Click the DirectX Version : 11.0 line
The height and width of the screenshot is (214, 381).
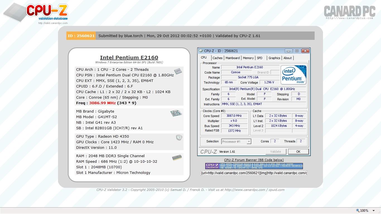click(x=97, y=148)
